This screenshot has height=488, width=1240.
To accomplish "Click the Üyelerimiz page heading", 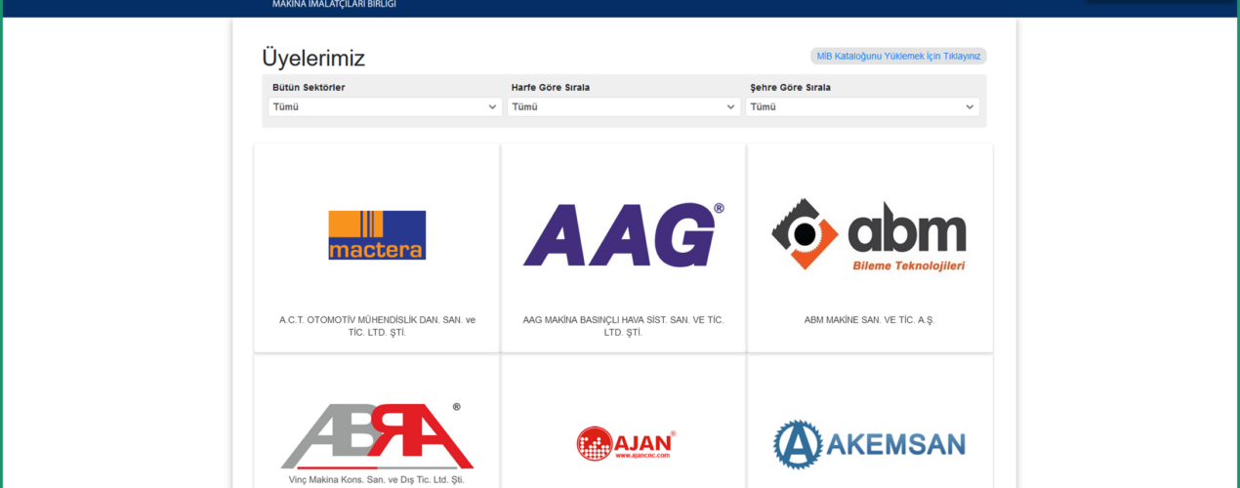I will (313, 59).
